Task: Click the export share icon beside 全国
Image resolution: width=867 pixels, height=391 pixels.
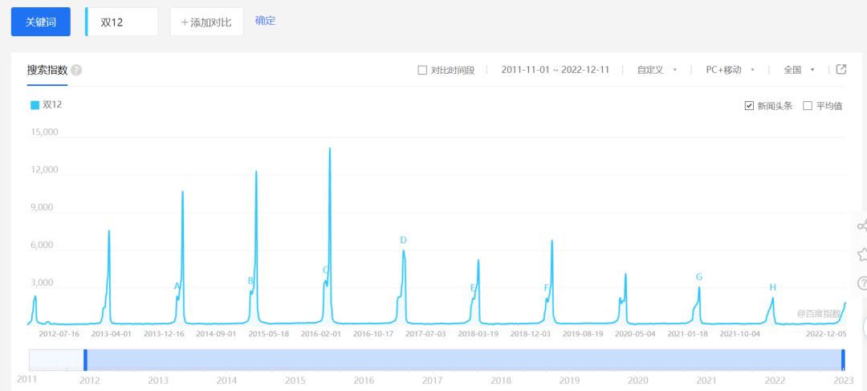Action: [x=841, y=70]
